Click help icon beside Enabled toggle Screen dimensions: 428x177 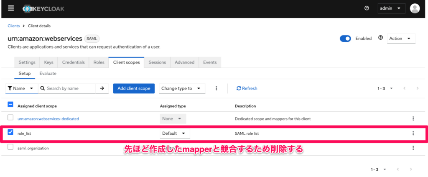click(380, 38)
